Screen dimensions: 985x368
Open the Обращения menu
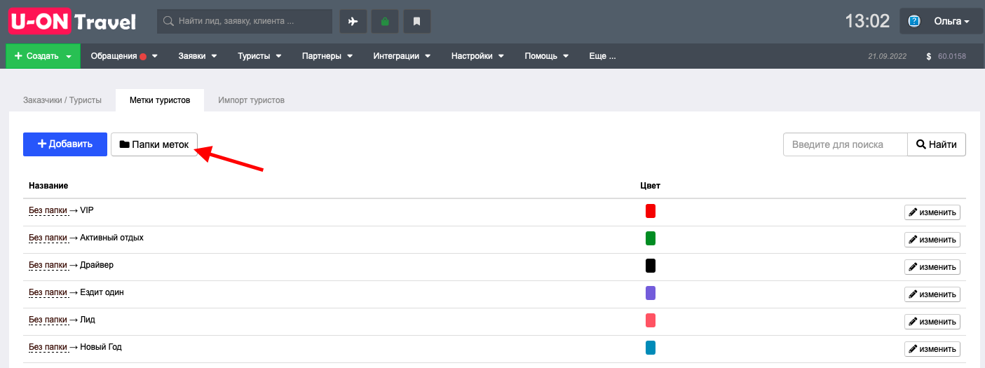(x=124, y=56)
